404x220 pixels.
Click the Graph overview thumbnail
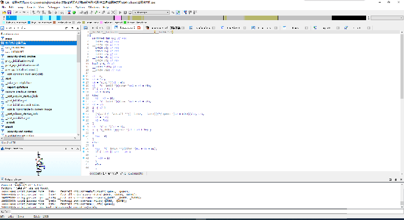click(39, 163)
